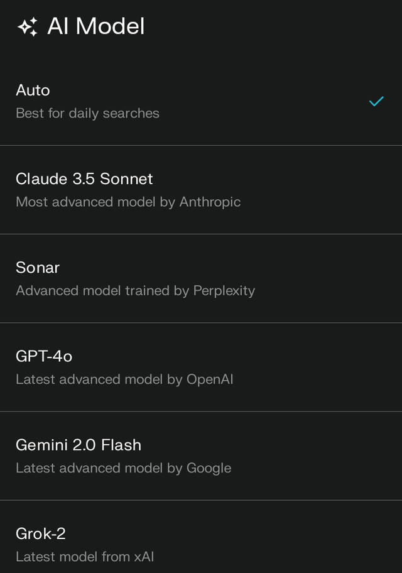Click the word xAI under Grok-2
This screenshot has height=573, width=402.
[144, 557]
